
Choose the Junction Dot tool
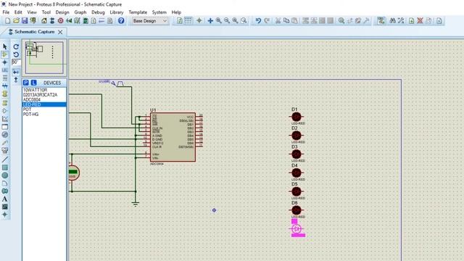pyautogui.click(x=5, y=62)
